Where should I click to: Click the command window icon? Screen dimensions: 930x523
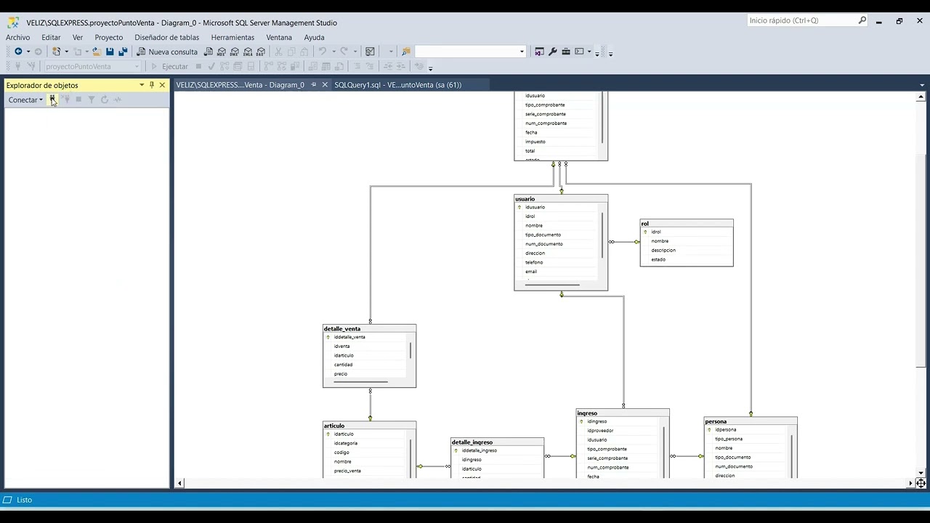click(580, 52)
